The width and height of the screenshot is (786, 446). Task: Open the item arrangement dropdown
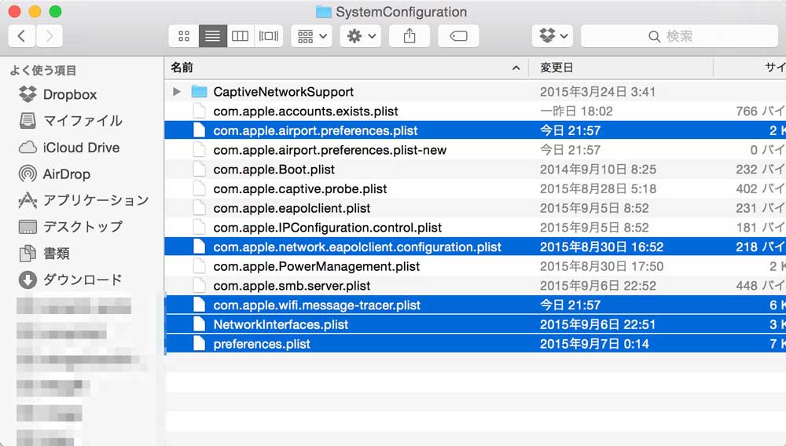point(312,36)
